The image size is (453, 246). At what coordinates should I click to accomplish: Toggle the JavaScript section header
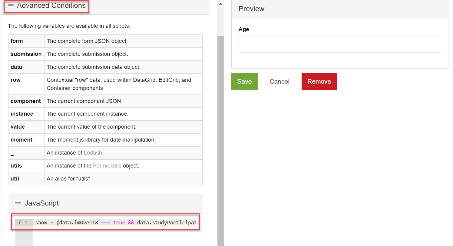tap(105, 203)
